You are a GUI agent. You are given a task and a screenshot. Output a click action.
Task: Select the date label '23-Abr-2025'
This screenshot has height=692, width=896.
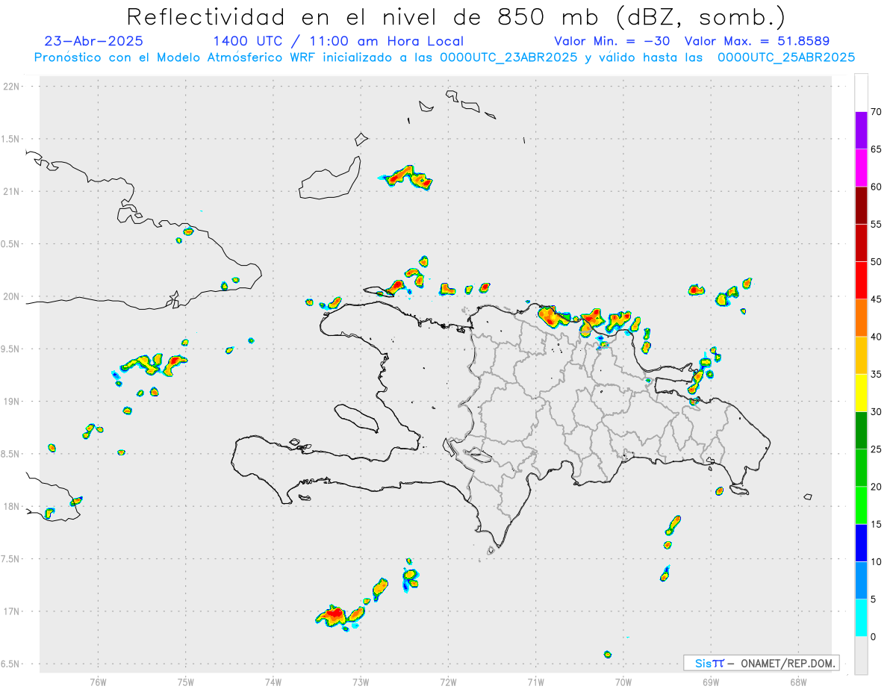pyautogui.click(x=94, y=41)
